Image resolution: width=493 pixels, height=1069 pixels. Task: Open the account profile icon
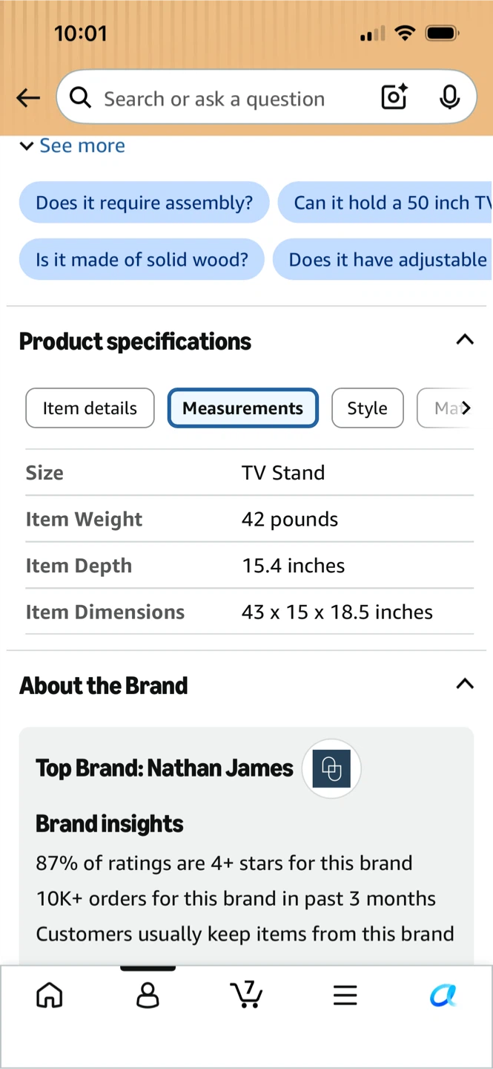pyautogui.click(x=148, y=995)
